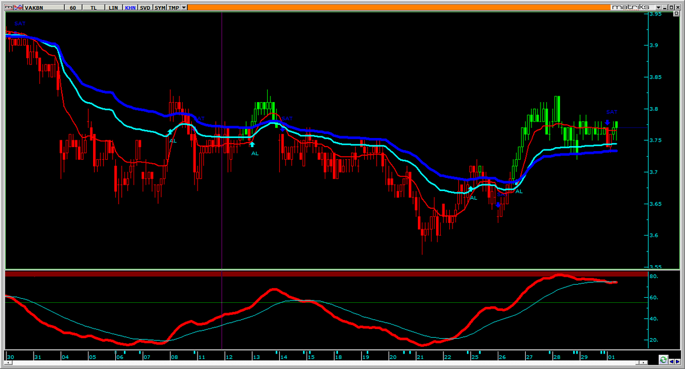
Task: Click the AL signal near date 25
Action: [473, 197]
